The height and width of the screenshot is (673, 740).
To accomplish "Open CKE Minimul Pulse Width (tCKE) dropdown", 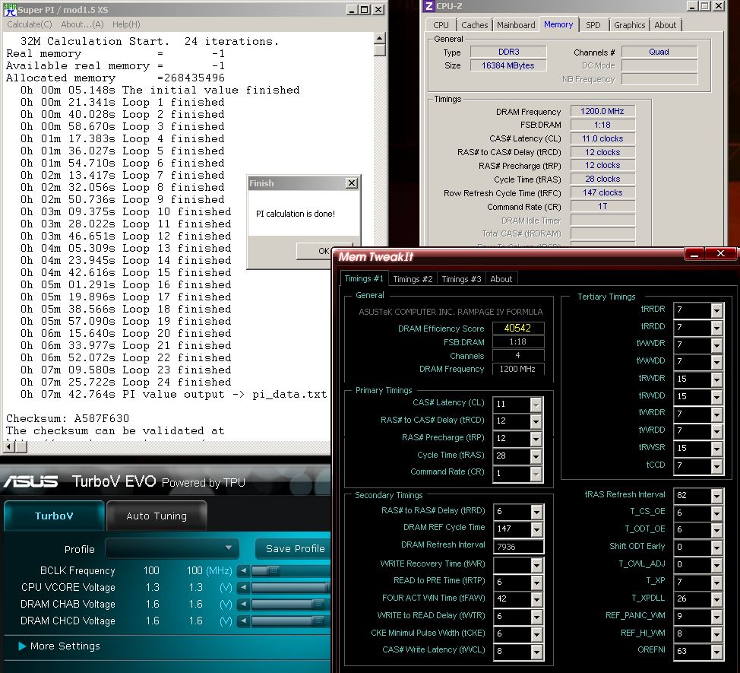I will click(x=536, y=633).
